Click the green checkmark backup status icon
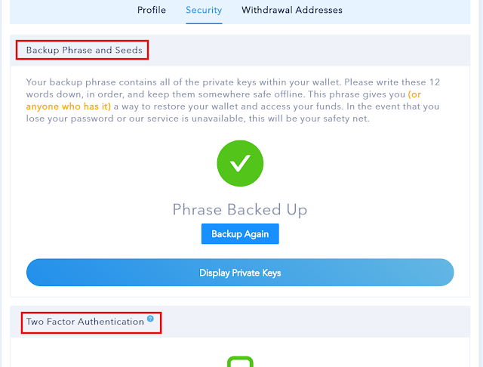Image resolution: width=483 pixels, height=367 pixels. 240,163
